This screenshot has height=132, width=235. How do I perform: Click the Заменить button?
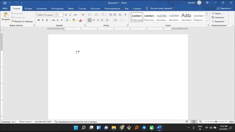point(218,18)
